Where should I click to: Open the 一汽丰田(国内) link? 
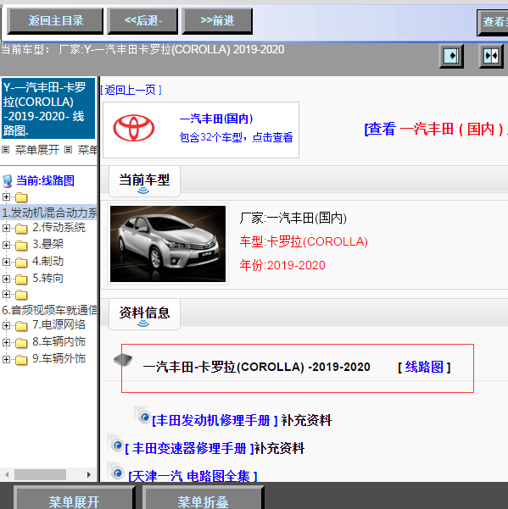tap(216, 119)
